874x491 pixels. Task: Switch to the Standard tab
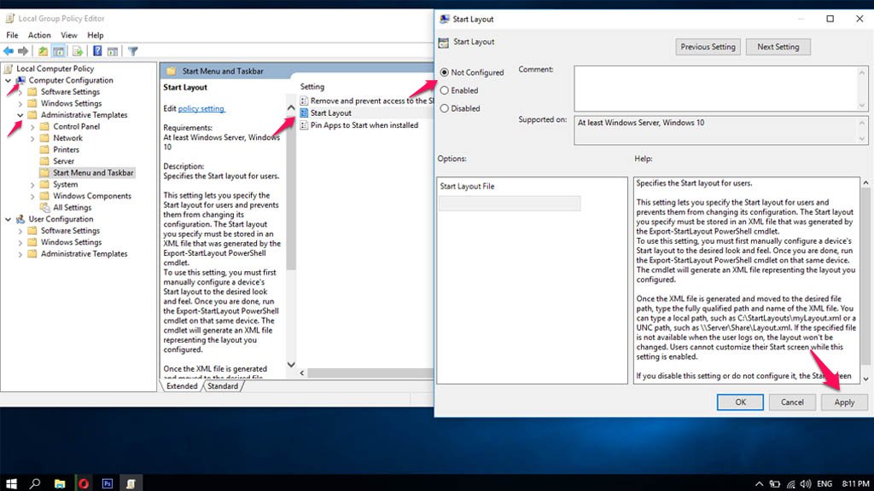click(x=223, y=386)
